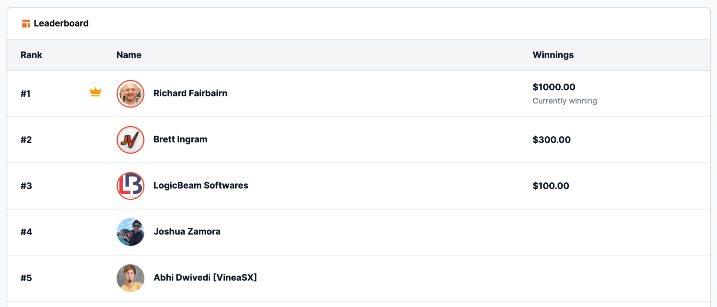Click the Rank column header
This screenshot has width=717, height=307.
[x=31, y=55]
